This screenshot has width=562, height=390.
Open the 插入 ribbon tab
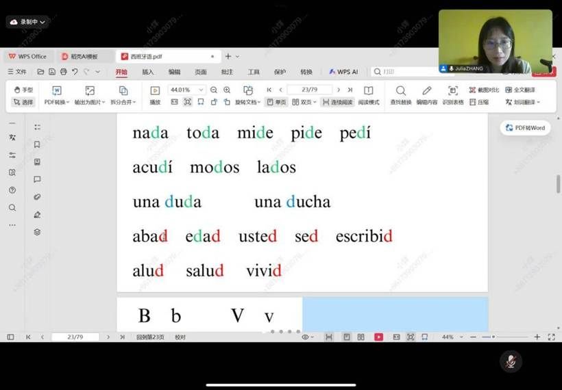click(147, 72)
